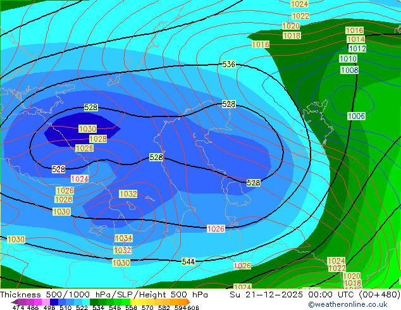
Task: Click the legend value 570
Action: (147, 307)
